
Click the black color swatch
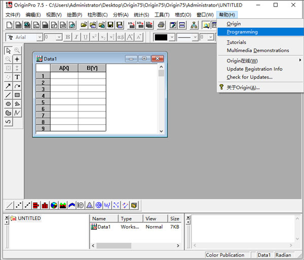point(161,37)
